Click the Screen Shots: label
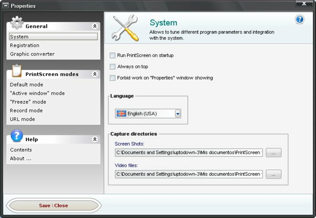Screen dimensions: 316x218 point(129,144)
